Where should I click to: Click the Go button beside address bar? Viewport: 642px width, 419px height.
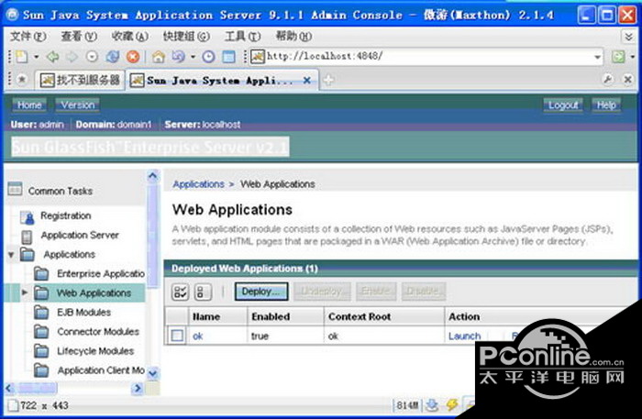coord(618,57)
